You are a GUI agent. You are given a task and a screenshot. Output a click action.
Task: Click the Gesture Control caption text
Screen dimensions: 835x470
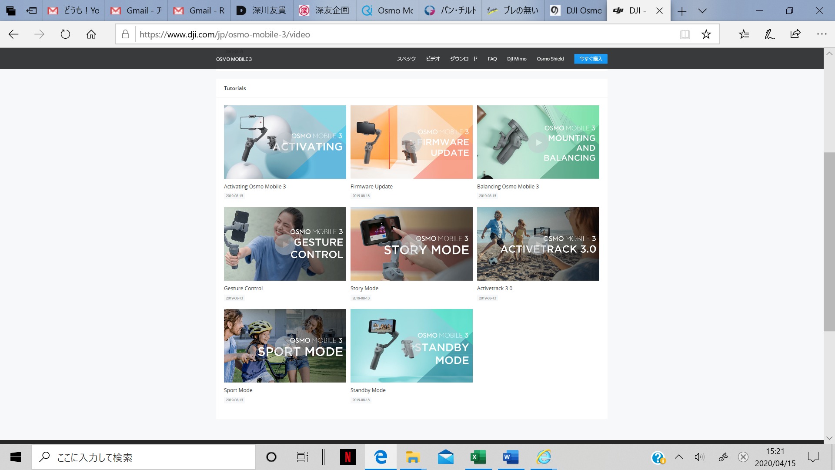click(243, 288)
